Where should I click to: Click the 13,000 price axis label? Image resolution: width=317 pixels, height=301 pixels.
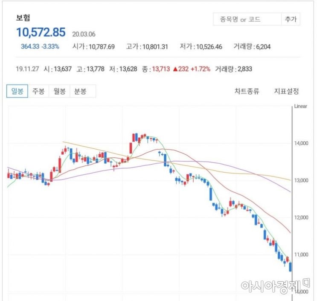[301, 180]
